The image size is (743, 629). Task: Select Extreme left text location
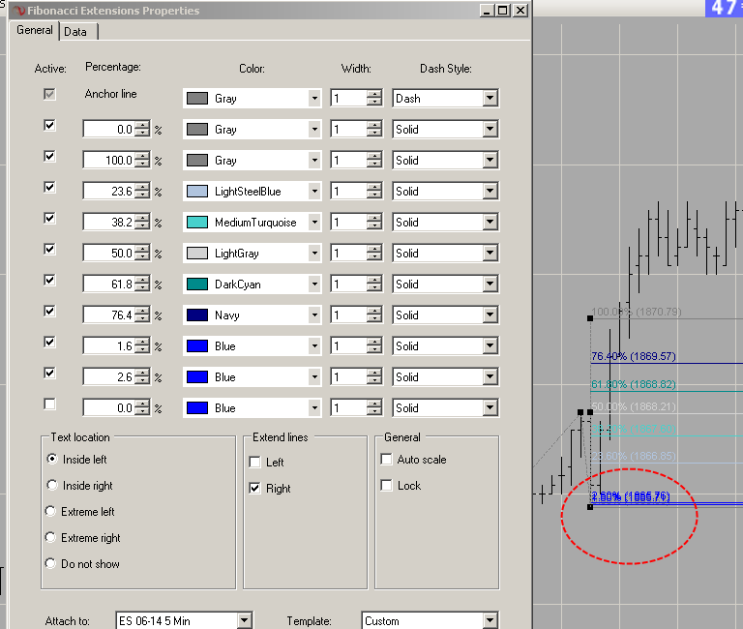click(x=50, y=511)
